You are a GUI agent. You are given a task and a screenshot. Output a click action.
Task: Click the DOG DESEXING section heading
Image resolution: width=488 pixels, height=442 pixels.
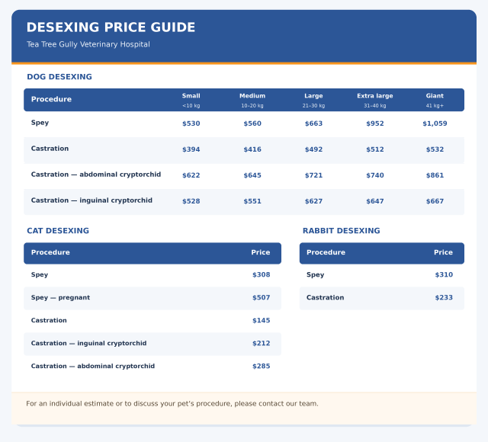point(59,77)
